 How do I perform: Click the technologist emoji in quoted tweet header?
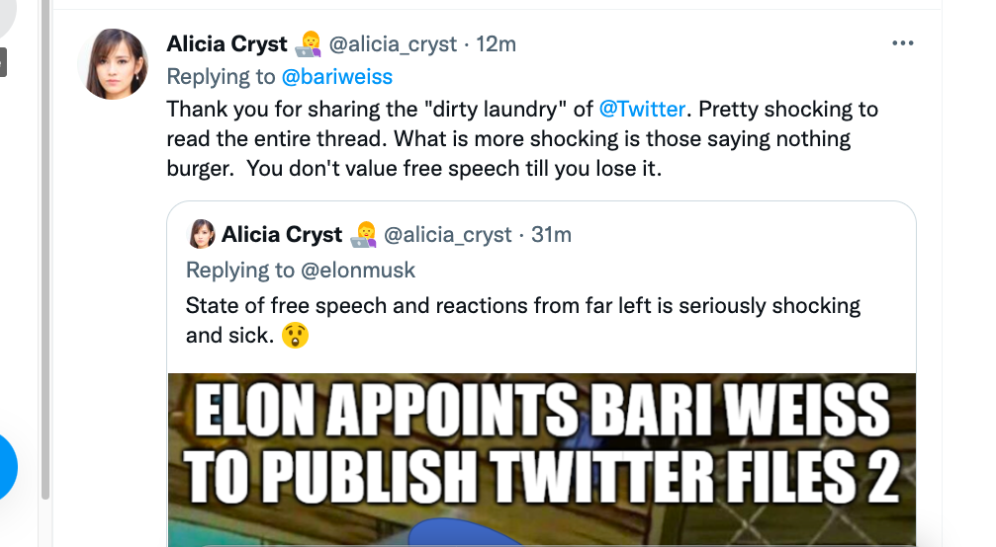364,235
